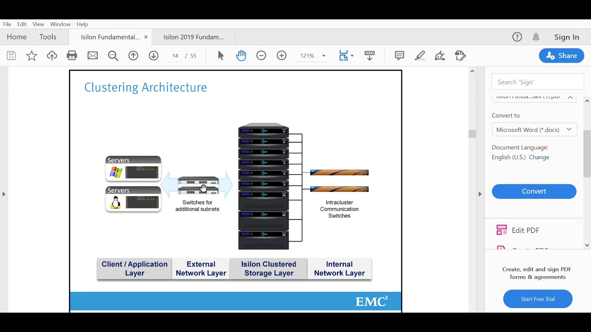Close the Isilon Fundamental... tab
Image resolution: width=591 pixels, height=332 pixels.
(146, 37)
